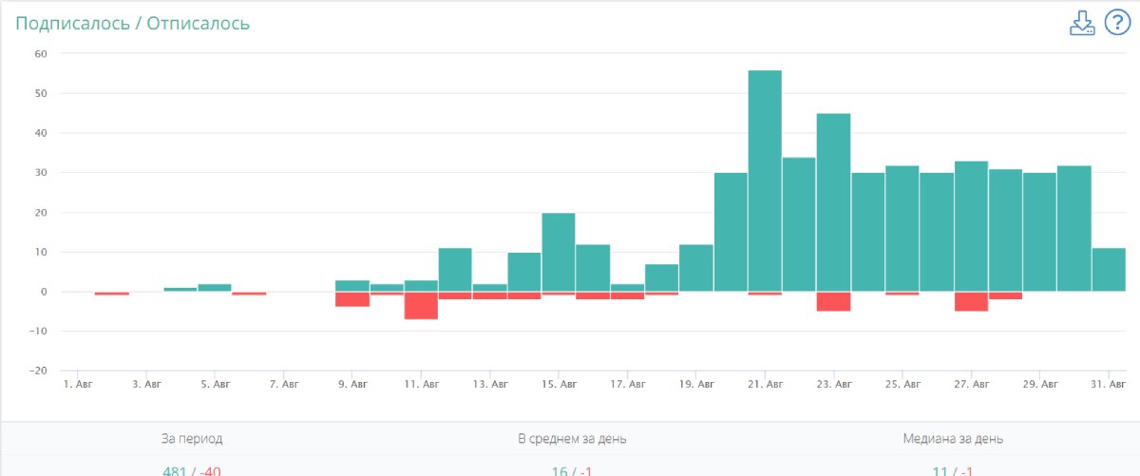Click the red bar below 27 Авг
Screen dimensions: 1140x476
point(971,301)
